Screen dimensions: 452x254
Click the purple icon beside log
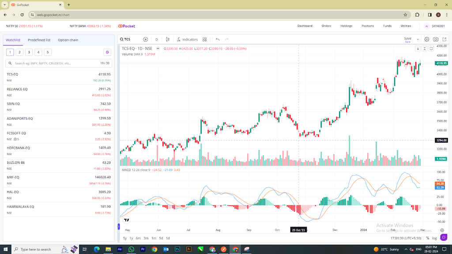point(444,238)
